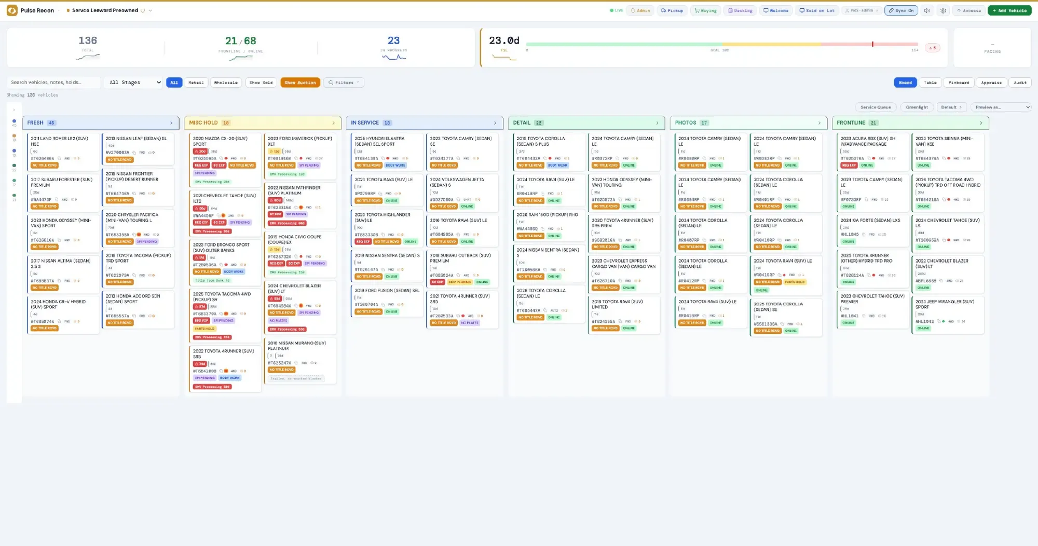Open the Preview as dropdown
Screen dimensions: 1038x546
click(x=1001, y=107)
